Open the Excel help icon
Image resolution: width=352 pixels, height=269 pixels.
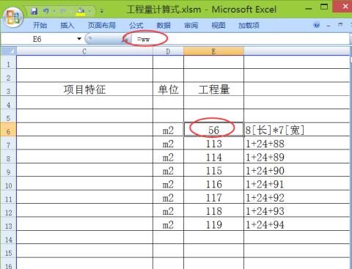(317, 25)
